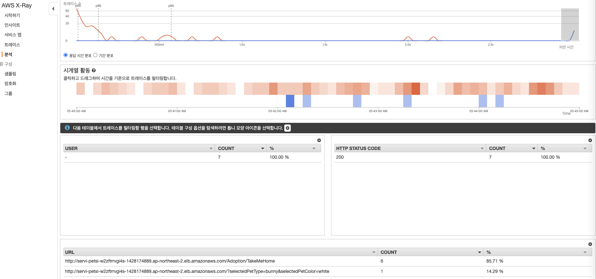Click the 05:42:00 AM timeline label
This screenshot has height=279, width=596.
coord(278,111)
